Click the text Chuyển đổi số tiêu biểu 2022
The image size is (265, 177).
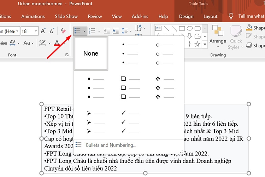81,169
